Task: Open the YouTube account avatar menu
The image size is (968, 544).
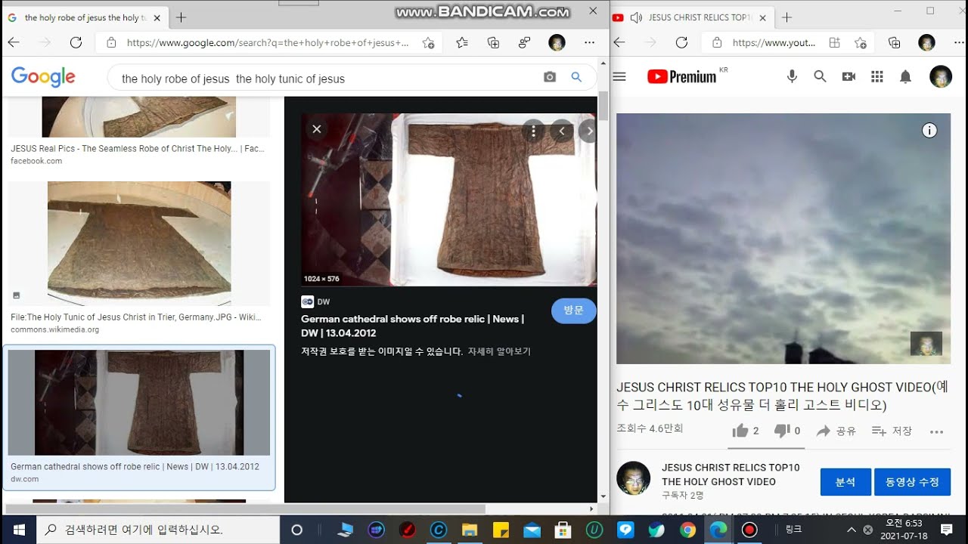Action: 940,76
